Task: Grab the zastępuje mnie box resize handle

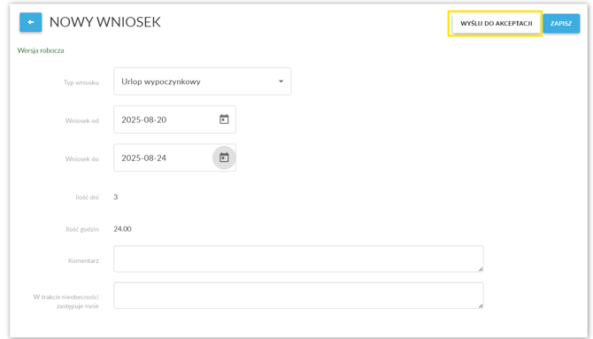Action: [x=481, y=305]
